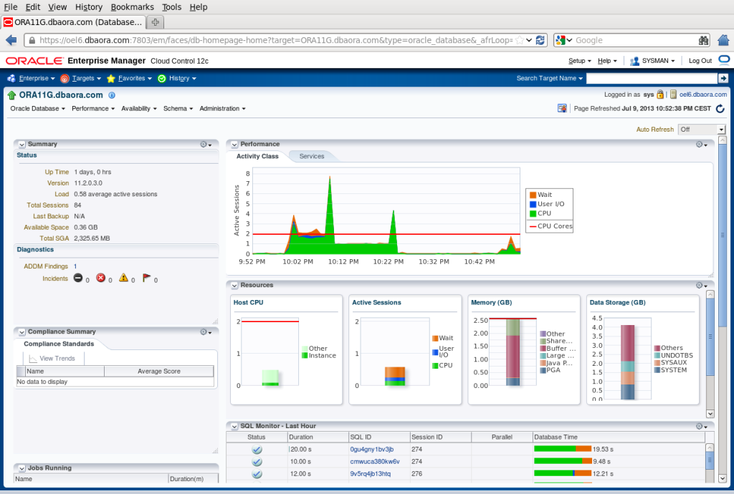This screenshot has width=734, height=494.
Task: Open the Performance panel gear menu
Action: coord(701,145)
